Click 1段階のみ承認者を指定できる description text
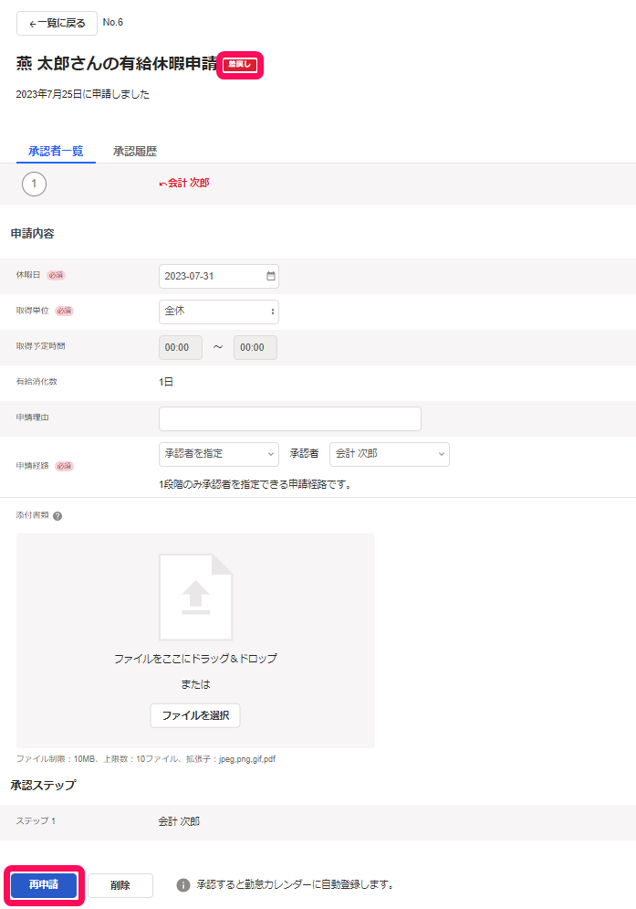Image resolution: width=636 pixels, height=909 pixels. [x=255, y=484]
